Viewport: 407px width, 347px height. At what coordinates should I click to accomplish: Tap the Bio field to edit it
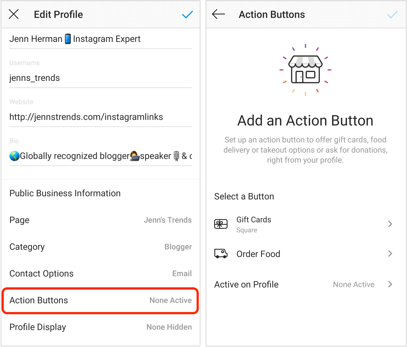[100, 156]
